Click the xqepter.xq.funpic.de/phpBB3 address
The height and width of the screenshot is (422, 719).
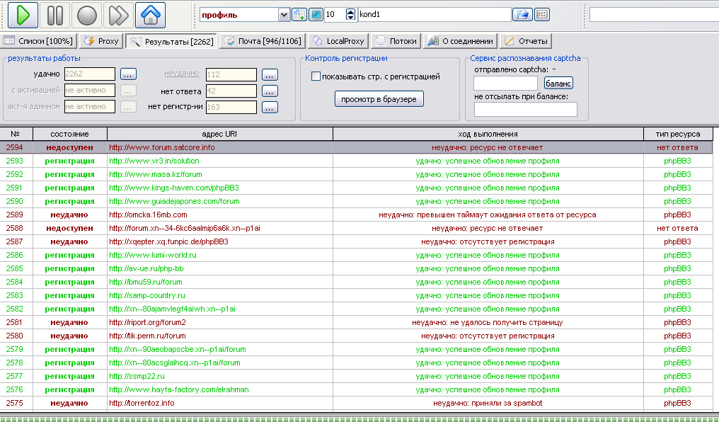tap(168, 241)
